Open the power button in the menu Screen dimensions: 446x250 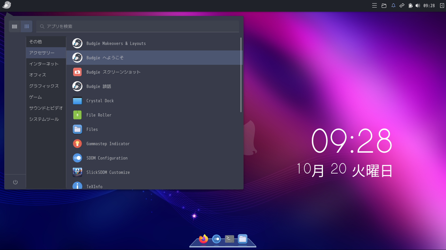pyautogui.click(x=15, y=182)
